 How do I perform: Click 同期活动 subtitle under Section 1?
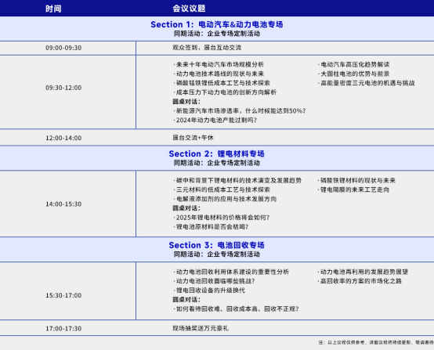[x=217, y=34]
